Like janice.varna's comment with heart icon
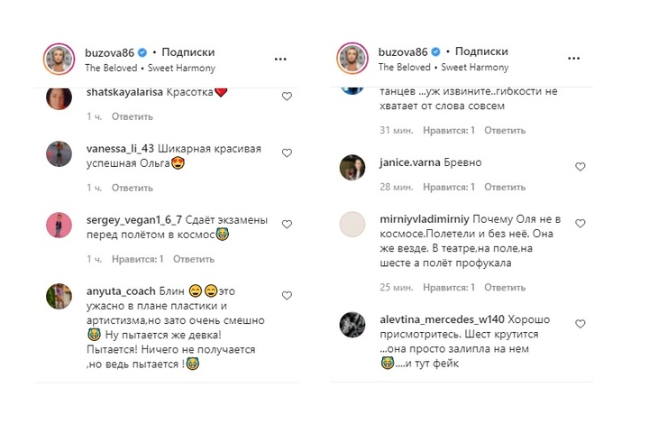 (580, 167)
